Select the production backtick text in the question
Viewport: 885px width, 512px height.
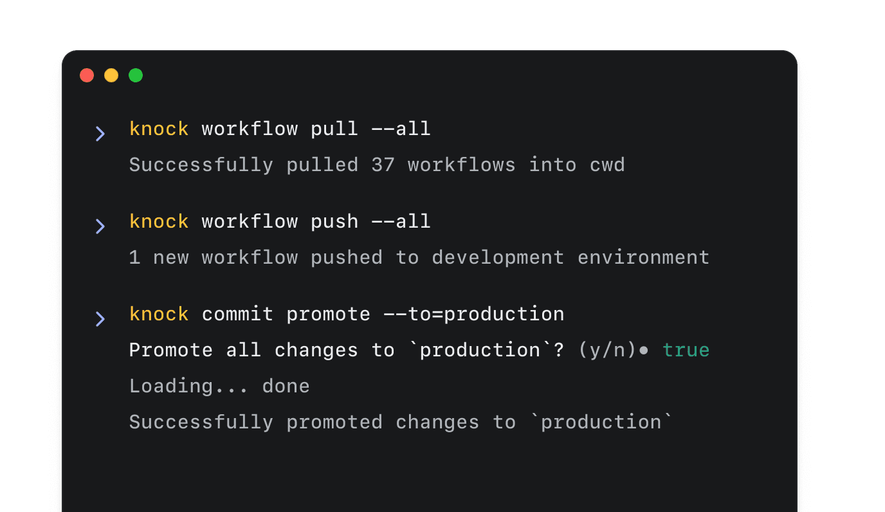coord(479,349)
